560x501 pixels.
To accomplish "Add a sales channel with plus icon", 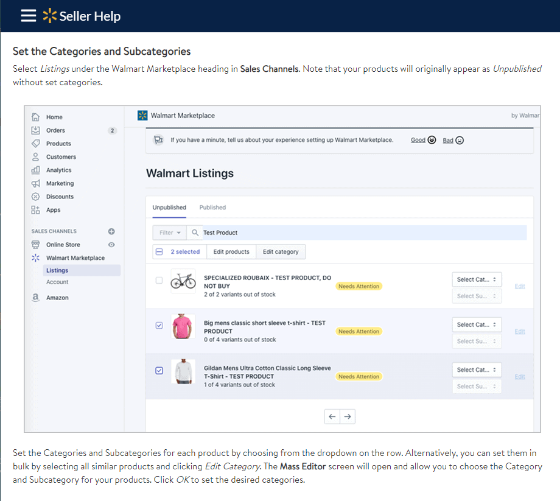I will pos(111,231).
